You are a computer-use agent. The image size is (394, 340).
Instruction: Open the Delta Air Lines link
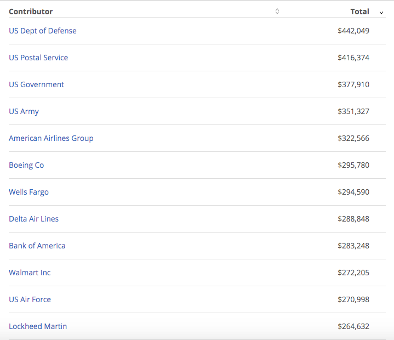[x=33, y=219]
